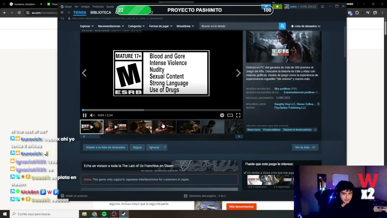
Task: Click Añadir a tu lista de deseados
Action: tap(106, 147)
